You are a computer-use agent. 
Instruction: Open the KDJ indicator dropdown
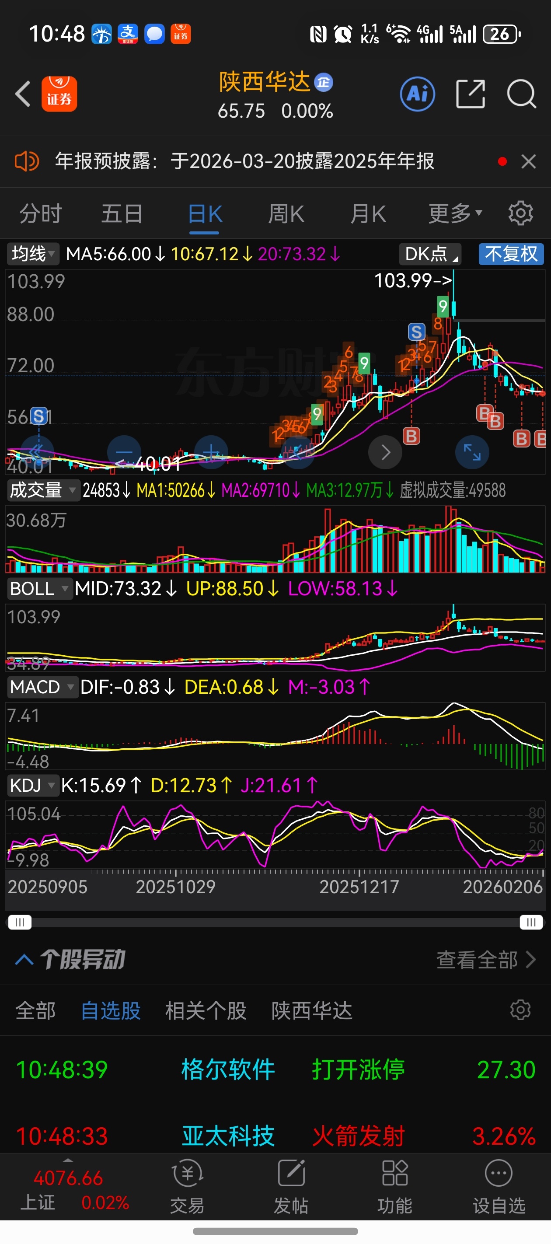pos(32,785)
